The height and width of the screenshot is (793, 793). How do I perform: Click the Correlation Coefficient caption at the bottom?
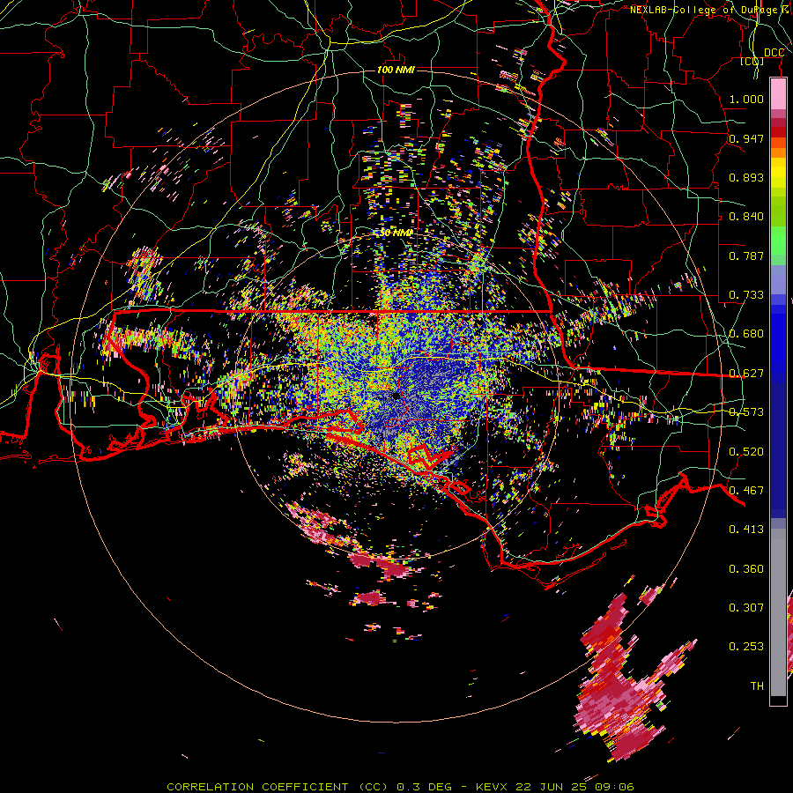(400, 787)
